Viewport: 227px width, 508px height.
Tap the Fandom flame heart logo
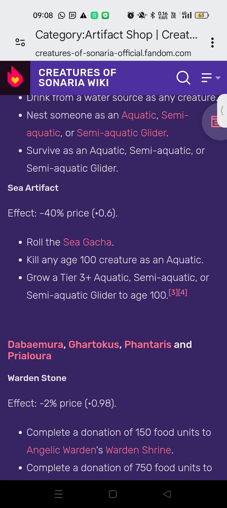coord(15,78)
